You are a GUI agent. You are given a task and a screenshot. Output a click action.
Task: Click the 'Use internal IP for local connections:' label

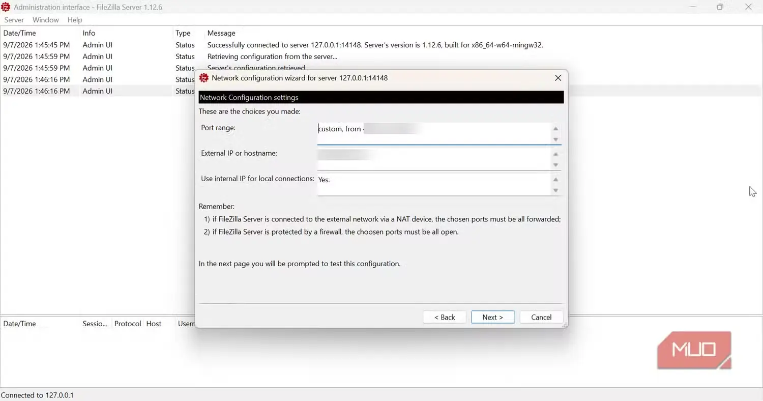(257, 179)
